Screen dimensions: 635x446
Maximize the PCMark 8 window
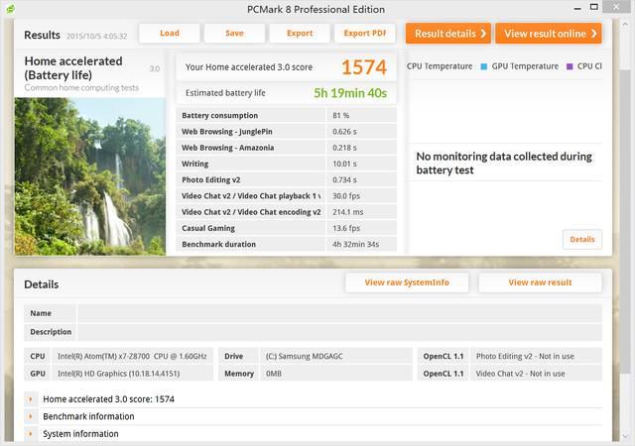[593, 7]
